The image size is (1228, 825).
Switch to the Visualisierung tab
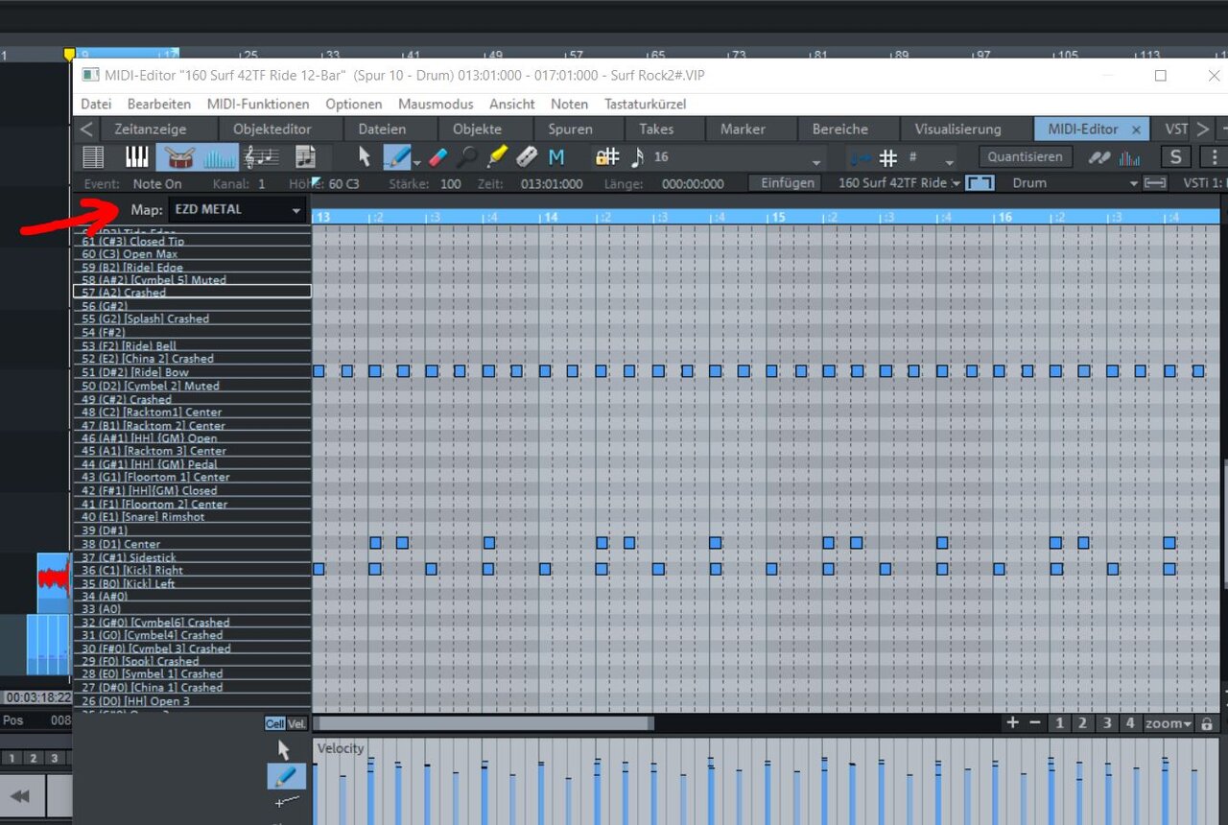pos(957,129)
